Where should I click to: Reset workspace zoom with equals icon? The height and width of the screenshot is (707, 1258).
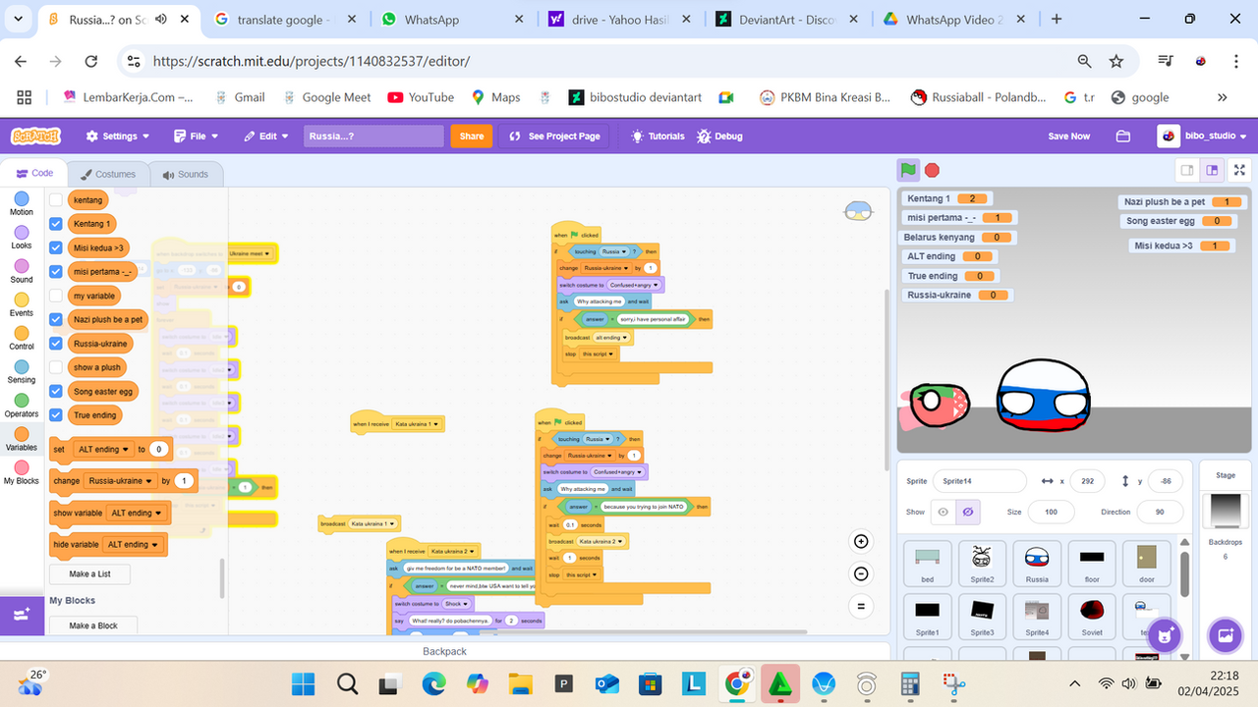coord(861,606)
